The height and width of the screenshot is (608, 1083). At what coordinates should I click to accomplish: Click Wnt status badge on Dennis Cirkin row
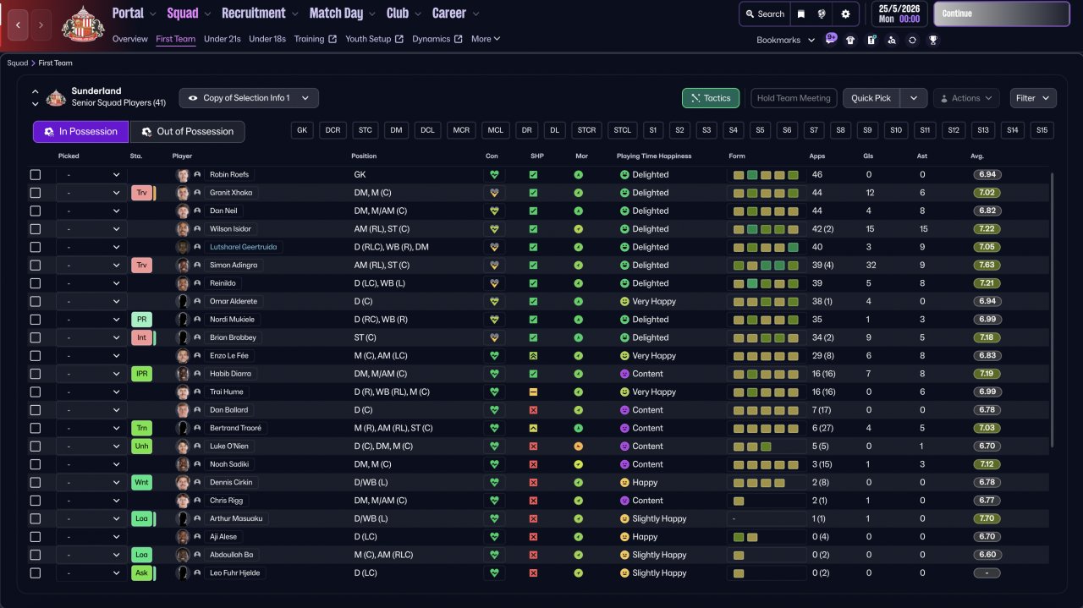[141, 482]
